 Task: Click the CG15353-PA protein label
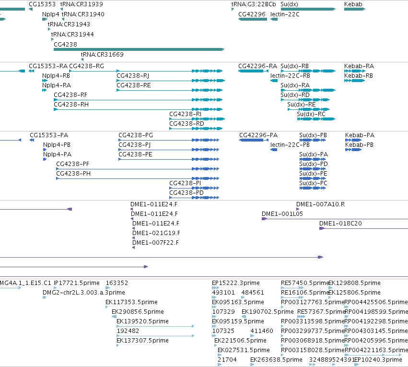coord(49,135)
